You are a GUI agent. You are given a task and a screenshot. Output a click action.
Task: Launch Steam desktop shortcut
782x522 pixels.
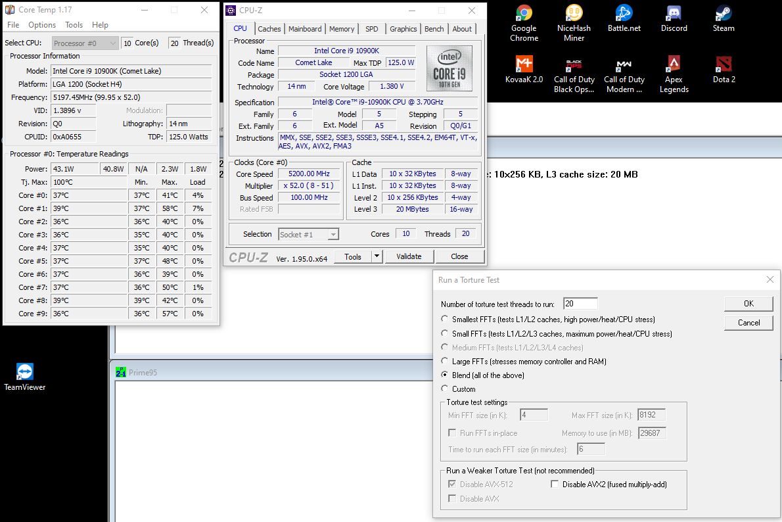point(723,18)
